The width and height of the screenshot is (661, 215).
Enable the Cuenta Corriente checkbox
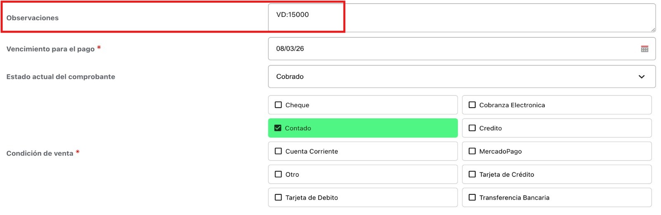[x=278, y=151]
